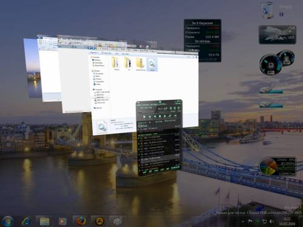Open the weather gadget for Kyiv
Screen dimensions: 303x227
[278, 35]
